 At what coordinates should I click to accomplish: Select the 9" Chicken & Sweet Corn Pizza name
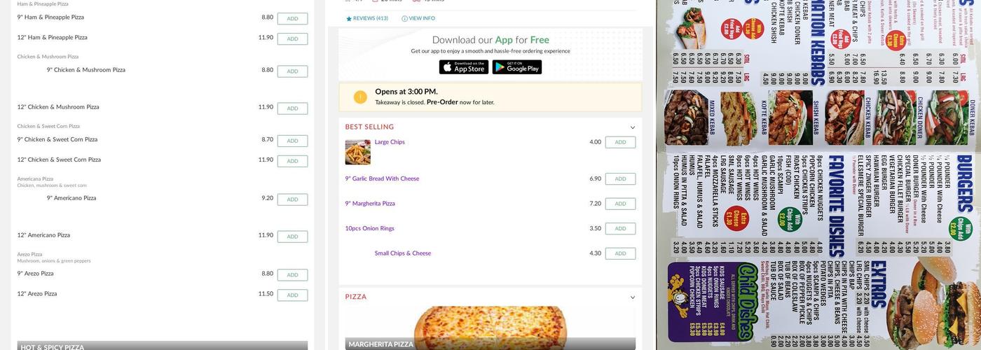pos(57,139)
